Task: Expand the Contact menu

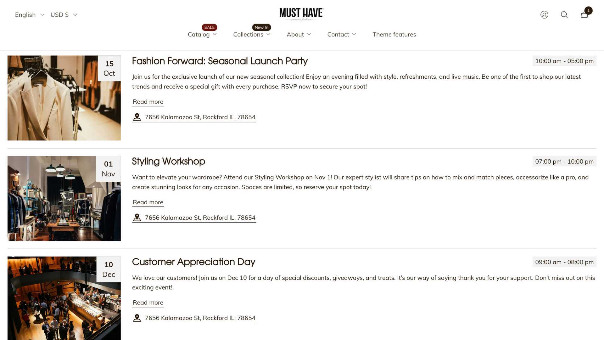Action: click(342, 34)
